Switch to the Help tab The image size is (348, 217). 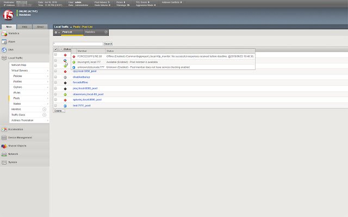pyautogui.click(x=24, y=27)
